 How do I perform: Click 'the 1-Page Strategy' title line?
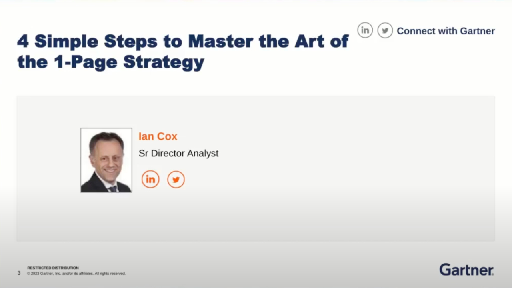coord(111,62)
